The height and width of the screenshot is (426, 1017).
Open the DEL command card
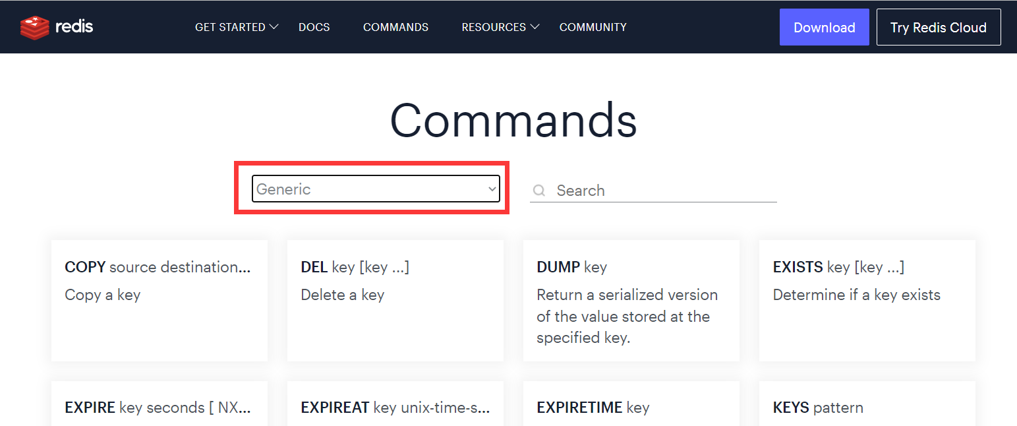click(x=395, y=300)
